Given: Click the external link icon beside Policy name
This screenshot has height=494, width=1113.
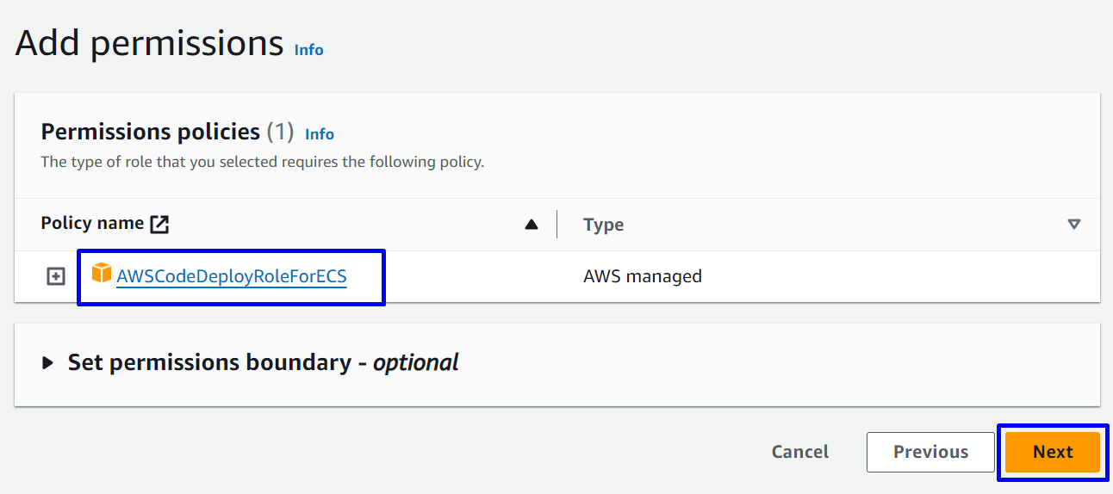Looking at the screenshot, I should click(159, 224).
